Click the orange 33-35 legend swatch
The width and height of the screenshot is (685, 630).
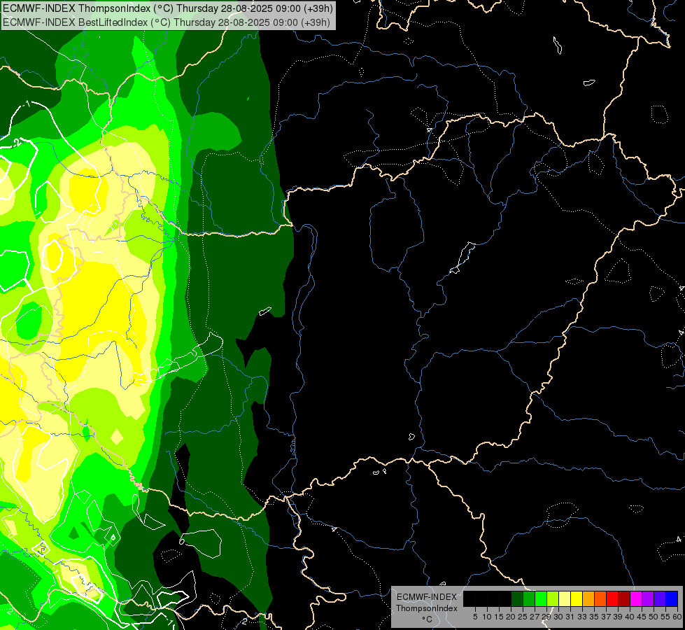[x=588, y=598]
